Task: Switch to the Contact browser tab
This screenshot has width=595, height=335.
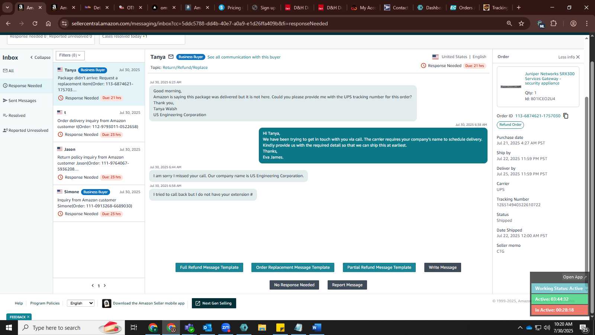Action: [x=396, y=7]
